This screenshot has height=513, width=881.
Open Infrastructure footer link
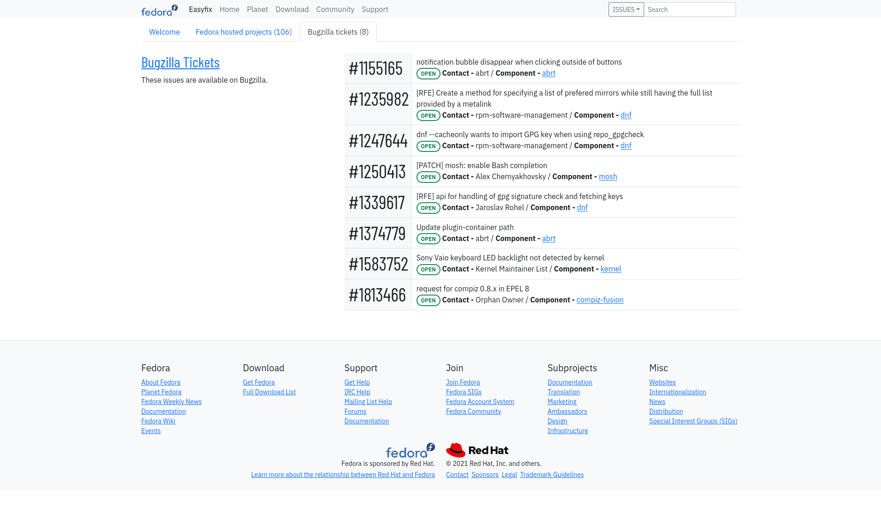568,431
